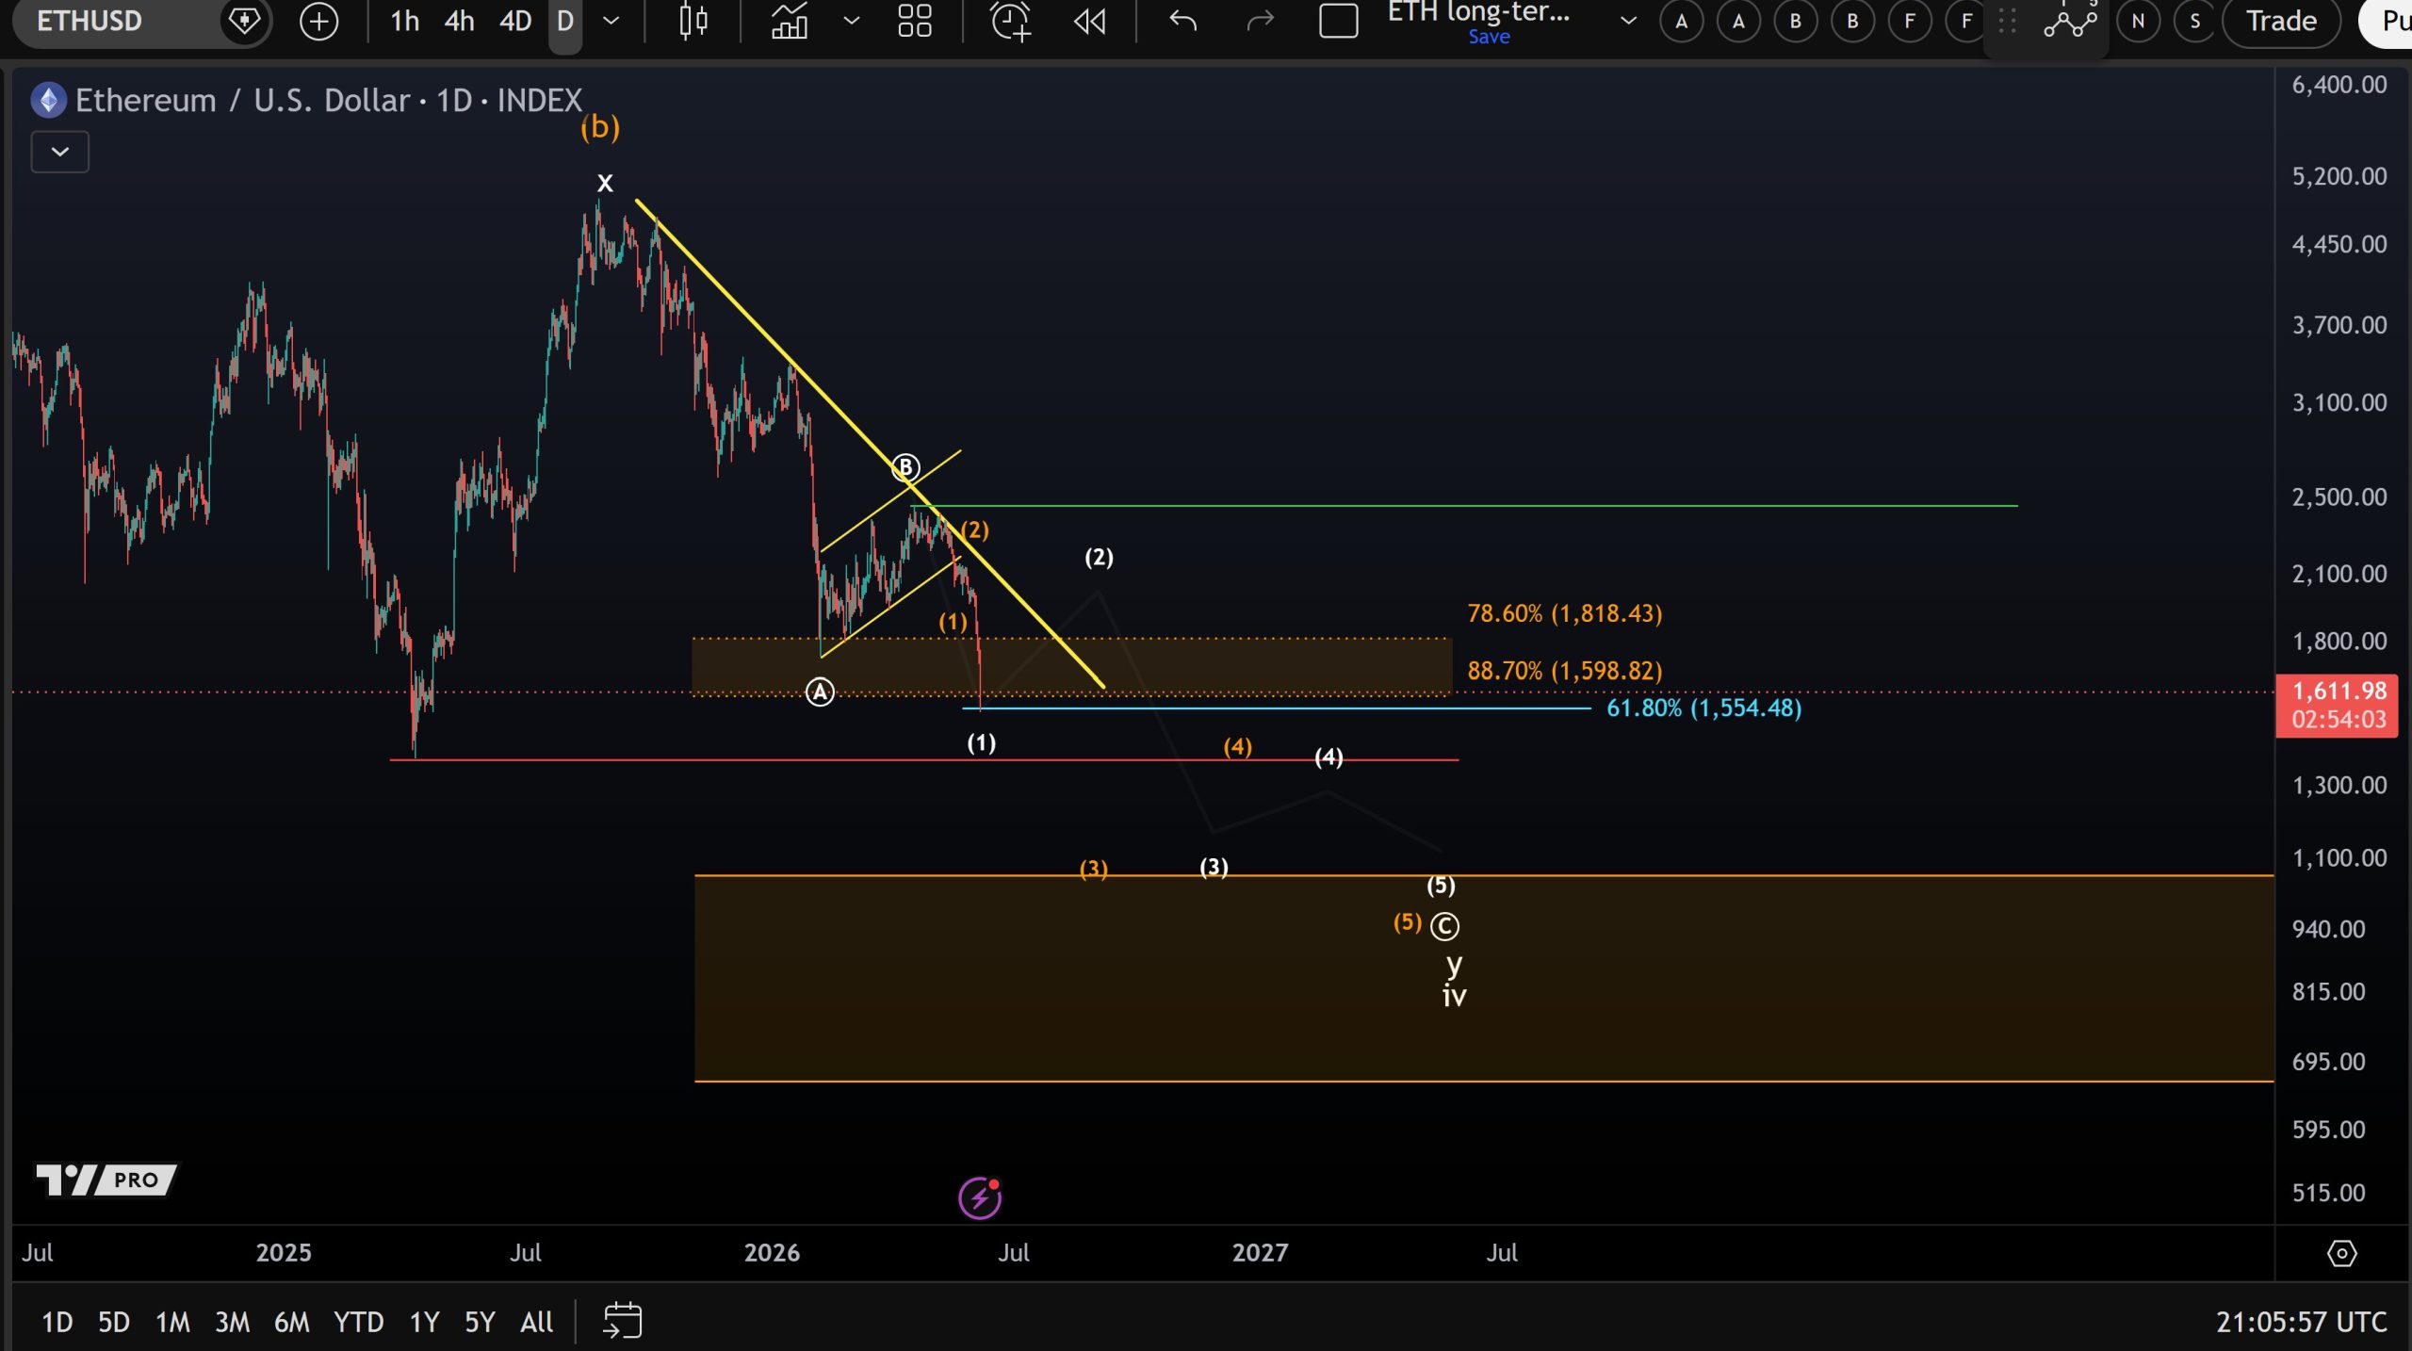Redo the chart action
Image resolution: width=2412 pixels, height=1351 pixels.
[1260, 21]
